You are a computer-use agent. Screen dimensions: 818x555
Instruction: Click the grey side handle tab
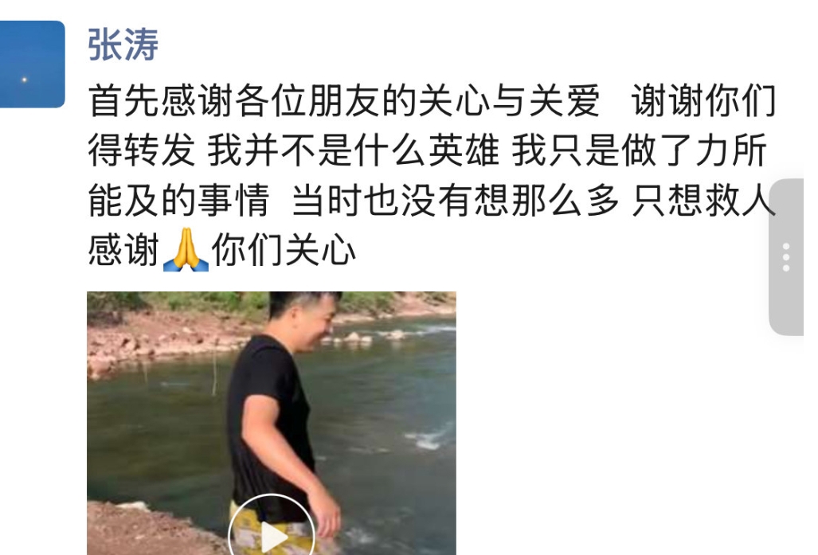click(786, 257)
